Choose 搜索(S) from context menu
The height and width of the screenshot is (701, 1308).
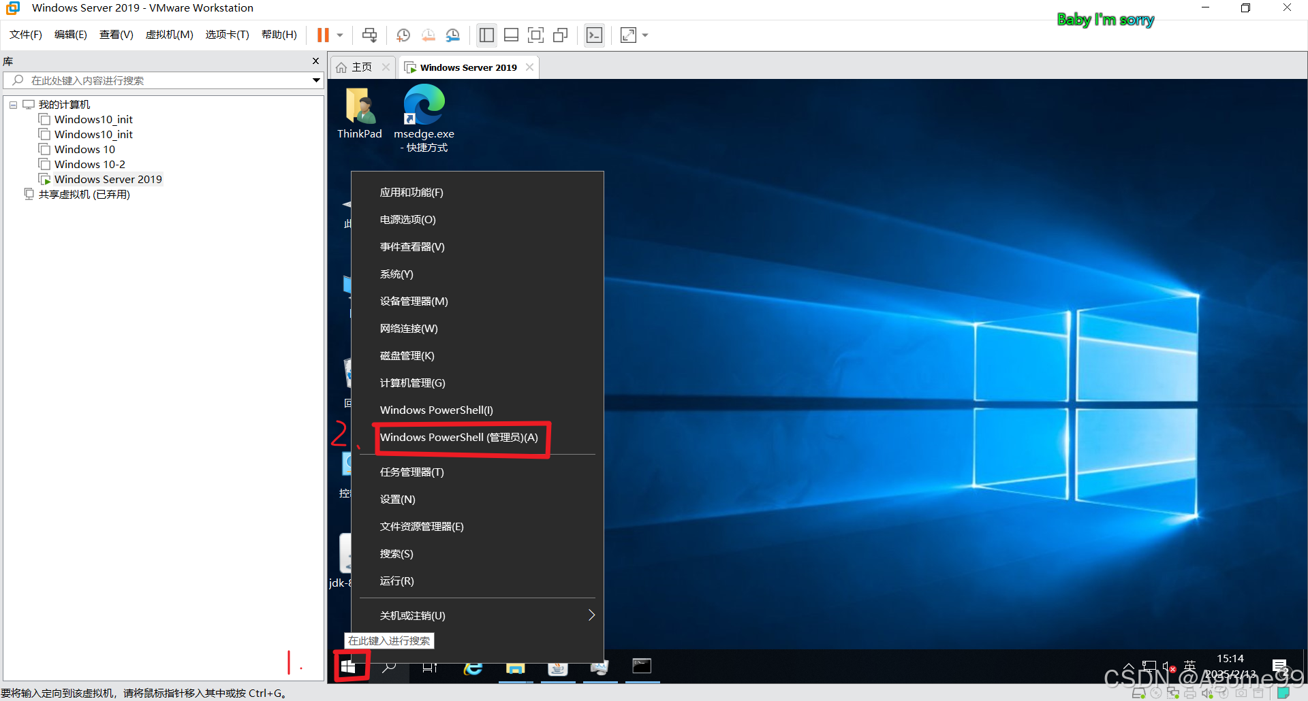[477, 554]
